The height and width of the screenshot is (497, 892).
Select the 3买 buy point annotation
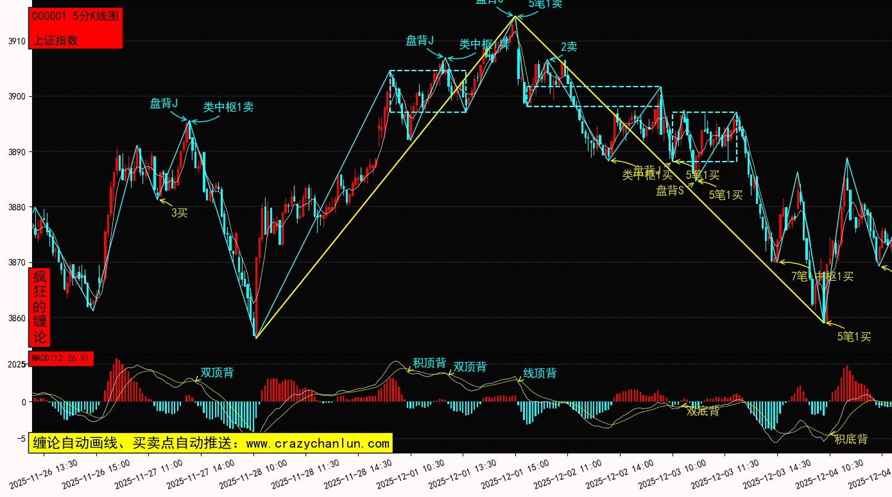tap(179, 213)
